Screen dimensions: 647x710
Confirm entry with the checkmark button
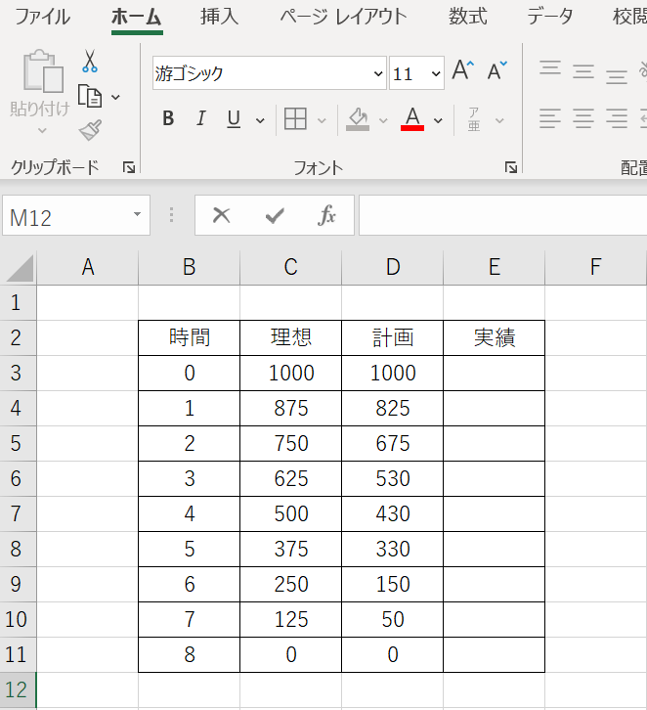pyautogui.click(x=275, y=215)
